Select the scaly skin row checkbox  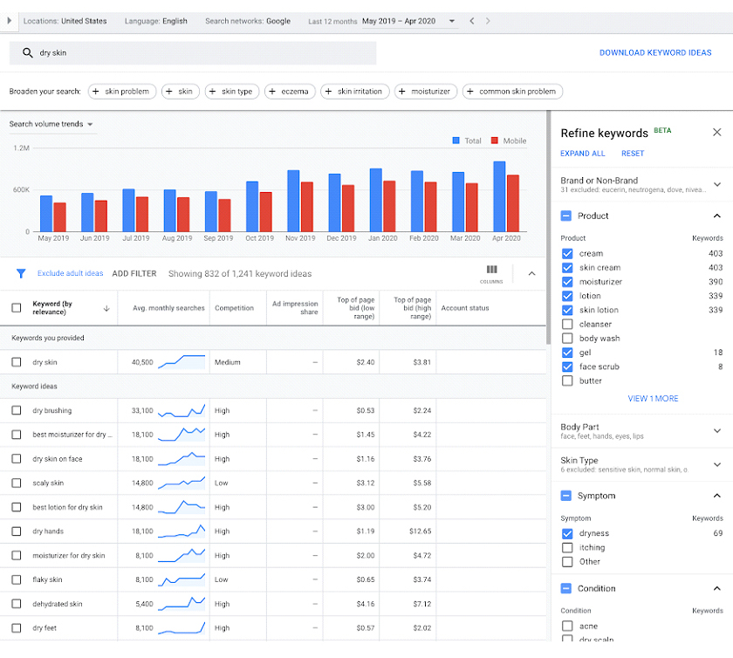click(x=17, y=483)
